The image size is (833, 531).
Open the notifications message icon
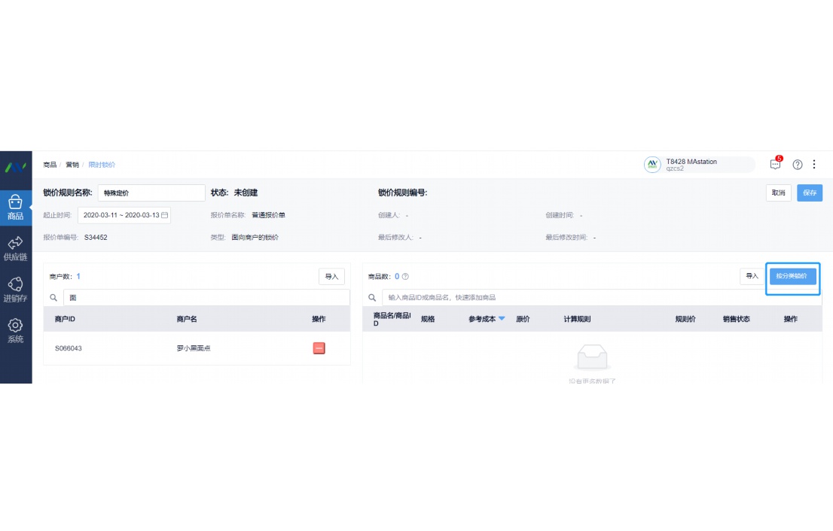point(775,165)
